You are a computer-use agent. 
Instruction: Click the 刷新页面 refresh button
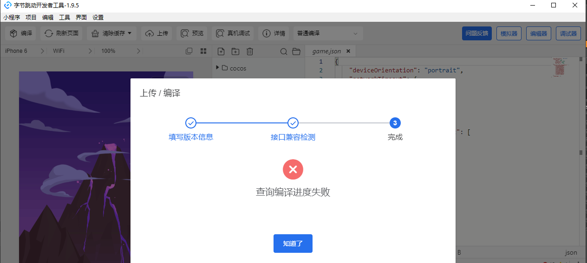[x=62, y=33]
